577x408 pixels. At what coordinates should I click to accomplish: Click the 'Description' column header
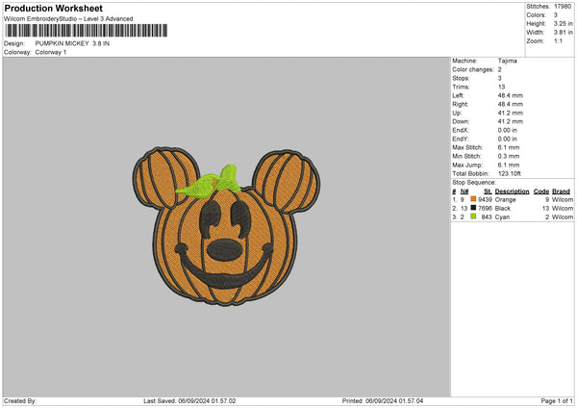pyautogui.click(x=512, y=191)
